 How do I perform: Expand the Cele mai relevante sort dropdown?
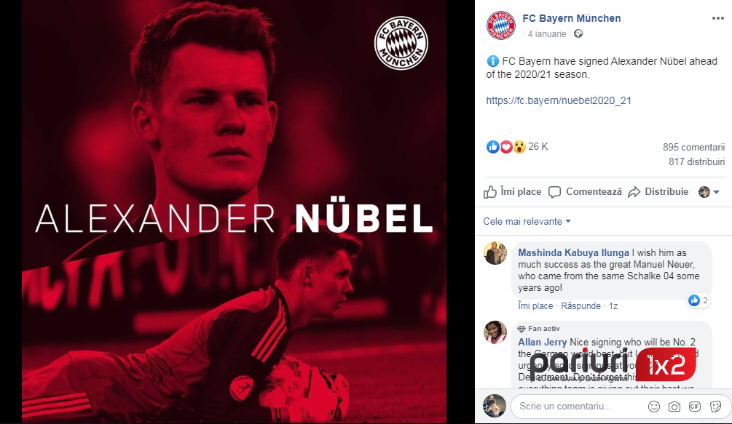coord(527,221)
